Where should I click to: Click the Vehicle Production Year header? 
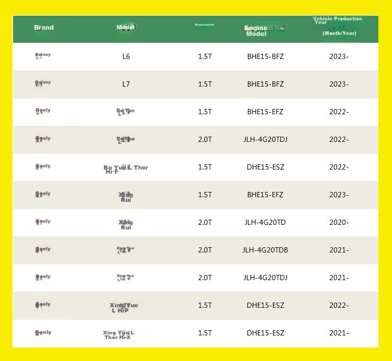pyautogui.click(x=338, y=26)
